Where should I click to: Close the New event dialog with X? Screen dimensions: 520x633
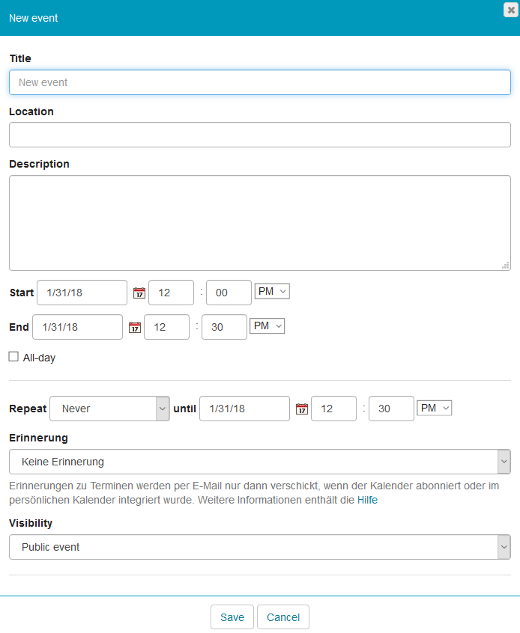[511, 10]
